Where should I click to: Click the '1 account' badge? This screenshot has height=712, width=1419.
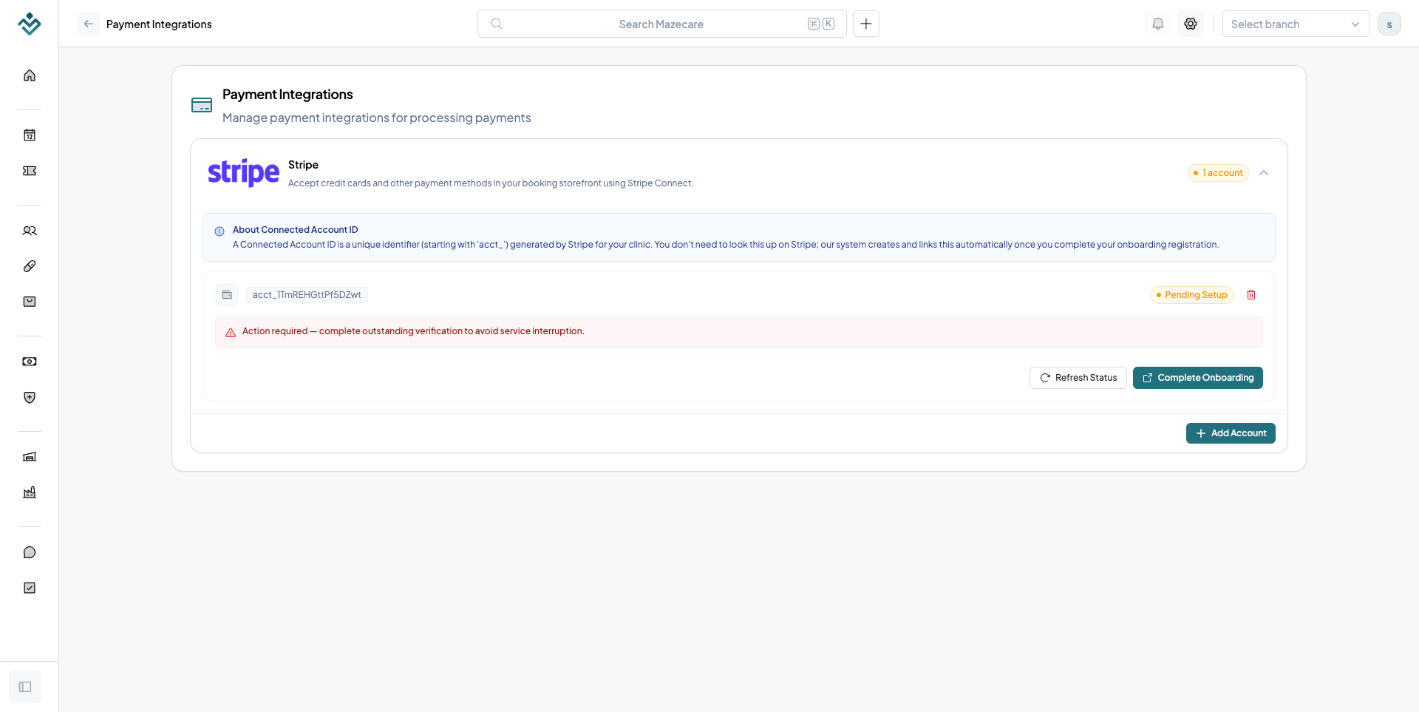coord(1218,173)
